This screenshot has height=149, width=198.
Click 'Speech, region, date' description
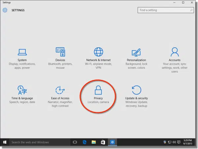point(22,102)
